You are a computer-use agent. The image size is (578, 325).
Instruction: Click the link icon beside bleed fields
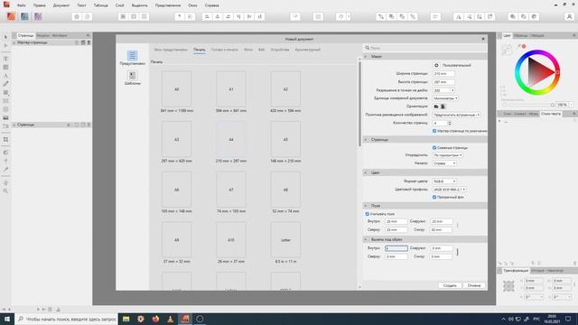[458, 252]
